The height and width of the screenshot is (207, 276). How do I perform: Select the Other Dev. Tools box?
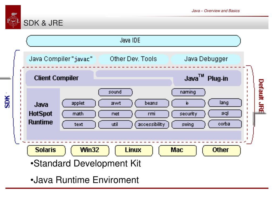tap(133, 59)
